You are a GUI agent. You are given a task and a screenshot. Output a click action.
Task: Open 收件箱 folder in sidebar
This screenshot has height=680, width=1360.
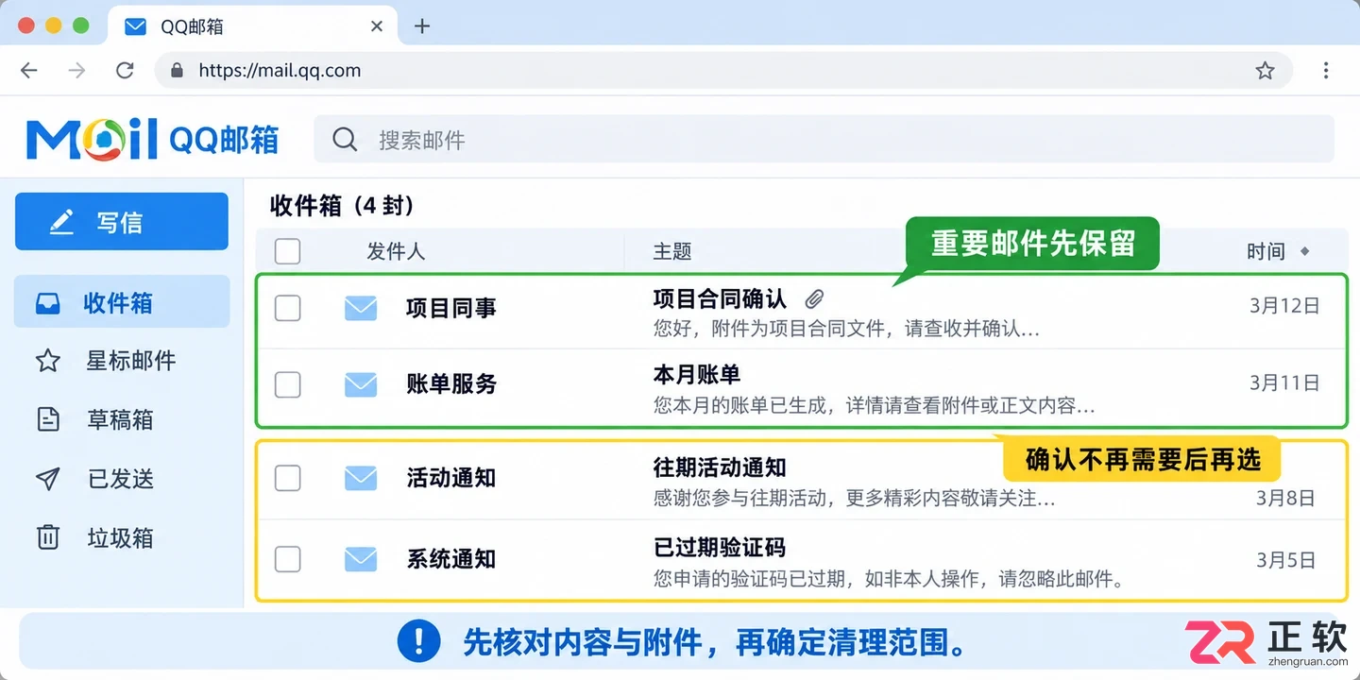[x=122, y=302]
